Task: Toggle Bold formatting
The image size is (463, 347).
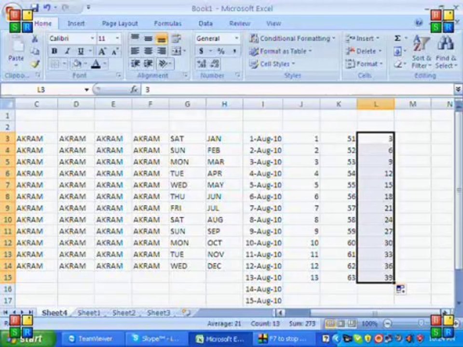Action: tap(54, 51)
